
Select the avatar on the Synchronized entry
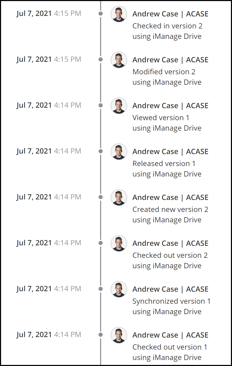[x=119, y=289]
